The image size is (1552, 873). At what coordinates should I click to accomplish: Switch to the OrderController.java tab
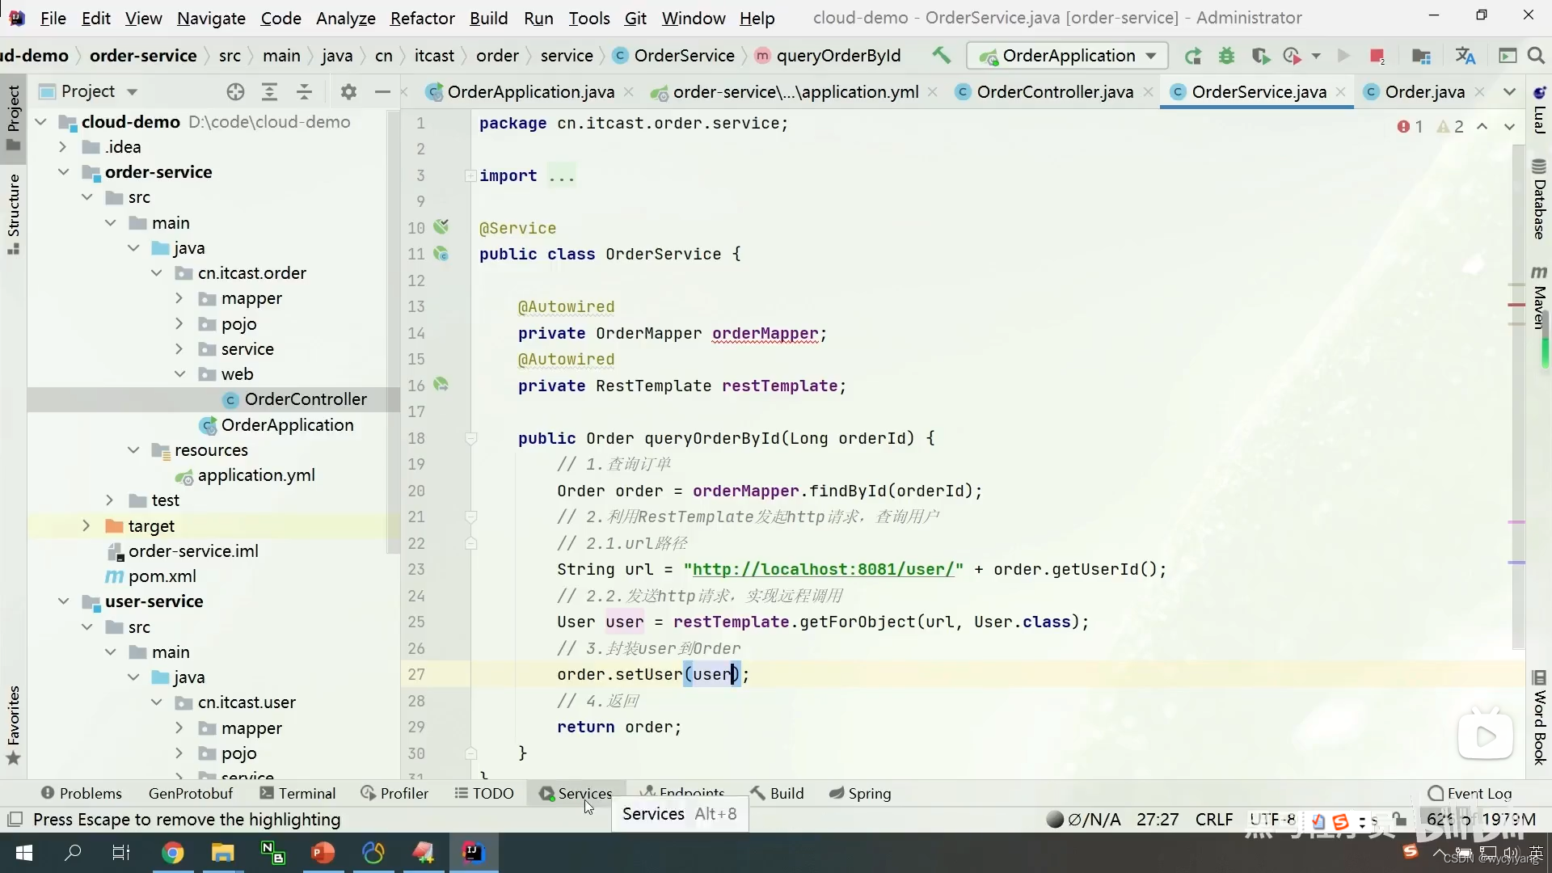coord(1054,92)
